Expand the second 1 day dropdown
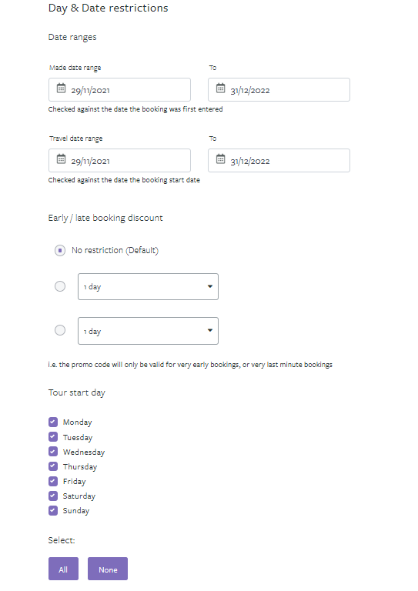 pos(148,331)
